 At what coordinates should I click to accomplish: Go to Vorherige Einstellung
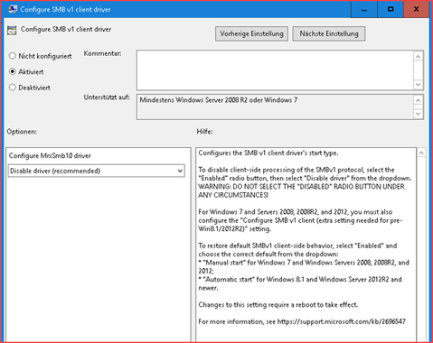click(251, 33)
